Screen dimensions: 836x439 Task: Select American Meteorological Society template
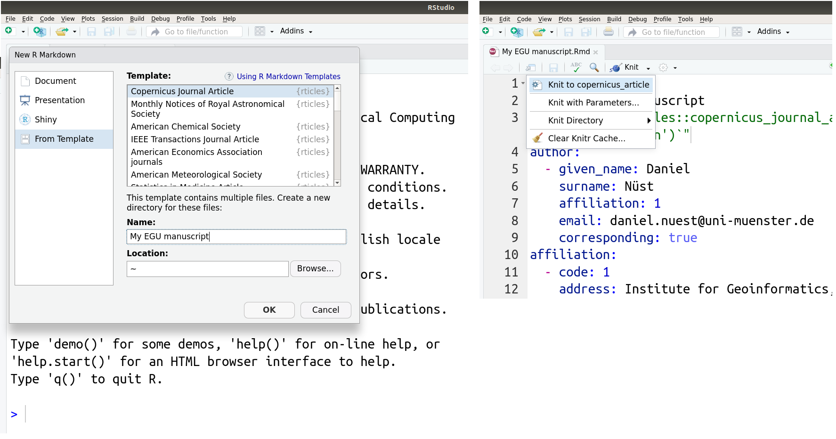coord(230,175)
